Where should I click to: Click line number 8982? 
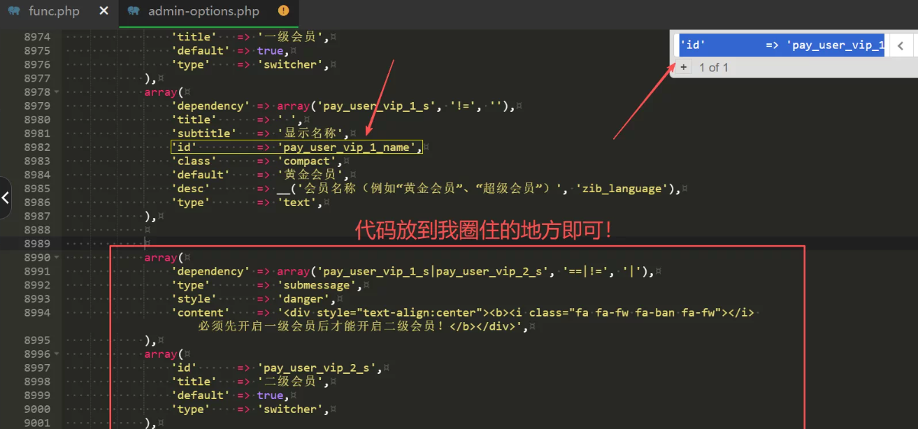pyautogui.click(x=36, y=147)
